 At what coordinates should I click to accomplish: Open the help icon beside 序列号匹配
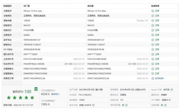tap(126, 105)
